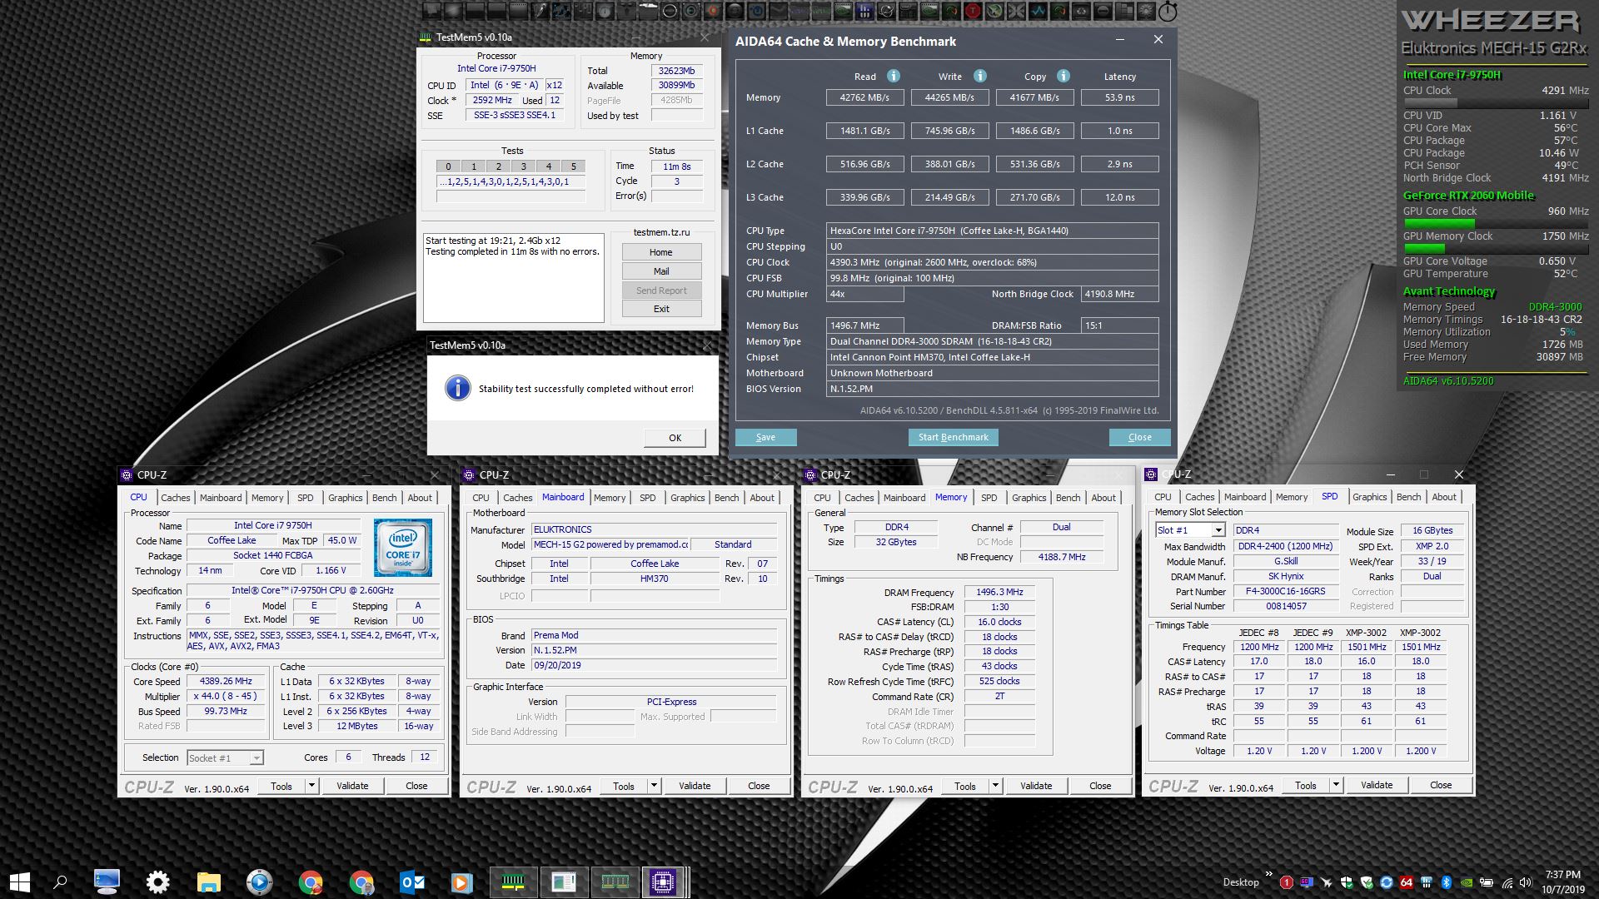Open the CPU-Z app in the taskbar
Image resolution: width=1599 pixels, height=899 pixels.
(x=663, y=882)
